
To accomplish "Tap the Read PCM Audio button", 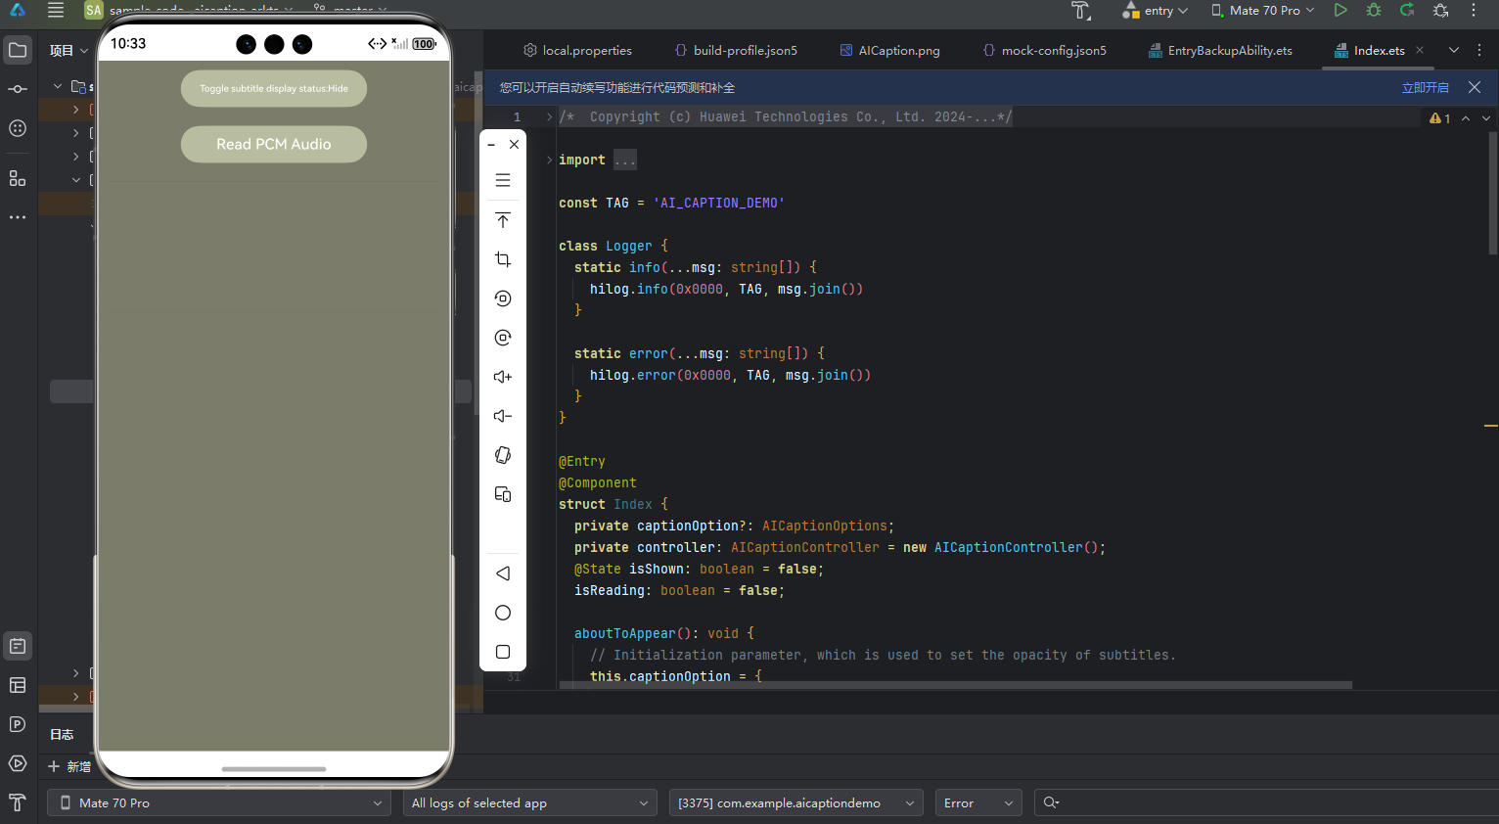I will pyautogui.click(x=274, y=144).
